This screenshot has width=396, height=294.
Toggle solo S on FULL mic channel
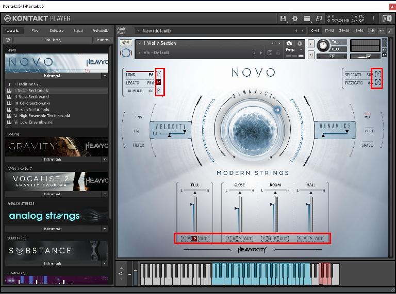coord(184,238)
